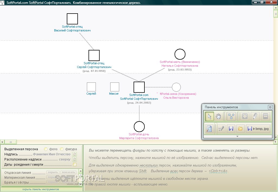Click the '(род. 24.04.2002)' birth date
The image size is (278, 192).
click(139, 103)
